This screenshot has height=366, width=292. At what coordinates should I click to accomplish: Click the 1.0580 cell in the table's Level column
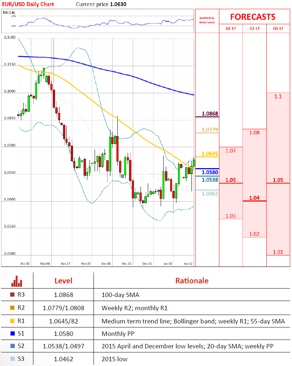[x=63, y=334]
